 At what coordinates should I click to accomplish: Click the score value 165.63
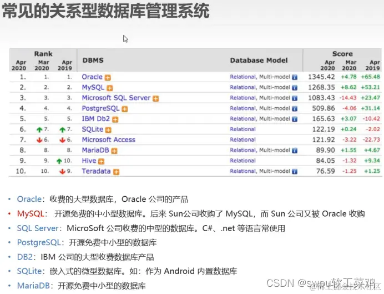(x=324, y=119)
